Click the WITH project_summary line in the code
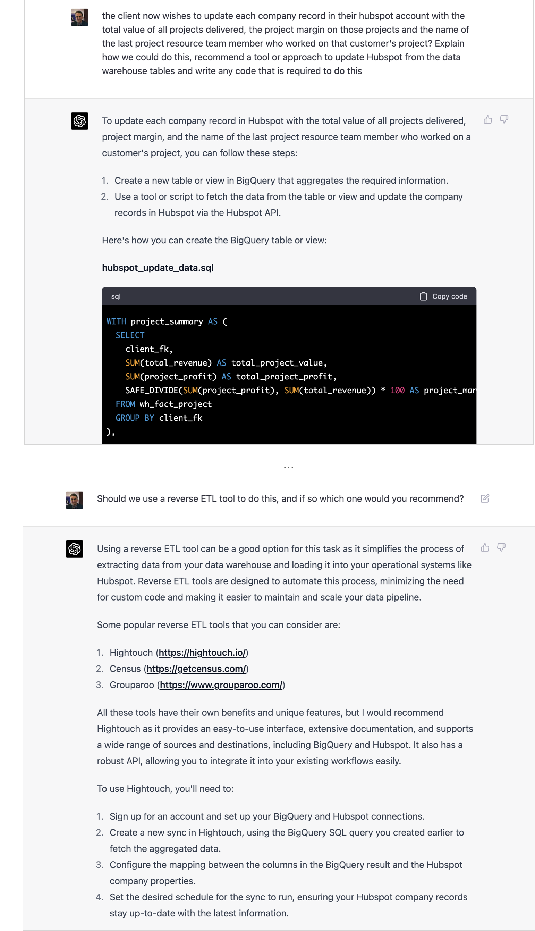The height and width of the screenshot is (931, 535). [x=167, y=321]
